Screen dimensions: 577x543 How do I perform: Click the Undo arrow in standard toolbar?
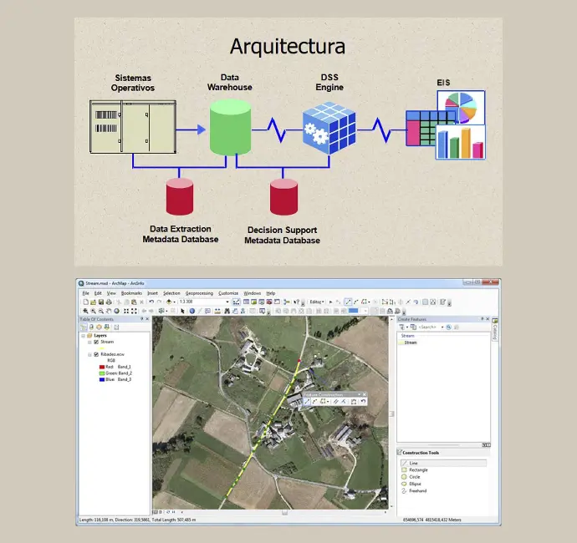pos(150,302)
